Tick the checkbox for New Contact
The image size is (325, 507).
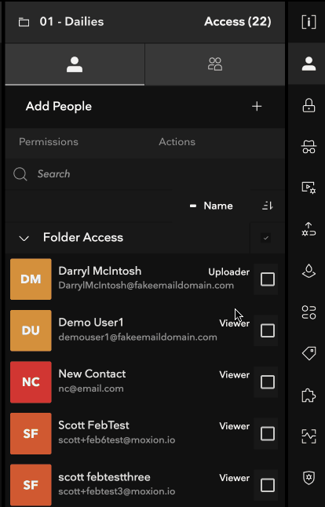pyautogui.click(x=268, y=382)
